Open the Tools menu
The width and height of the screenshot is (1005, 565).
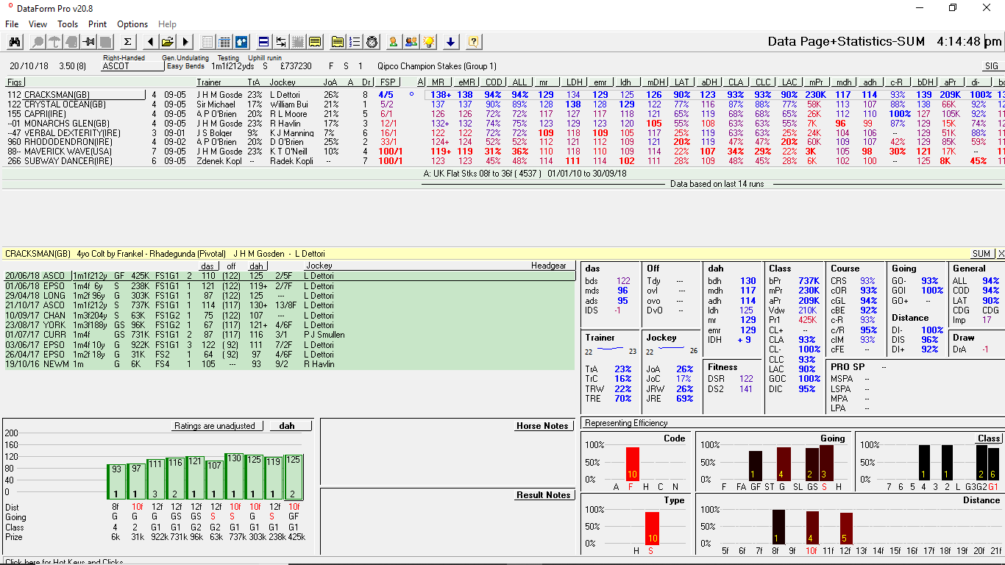tap(68, 24)
